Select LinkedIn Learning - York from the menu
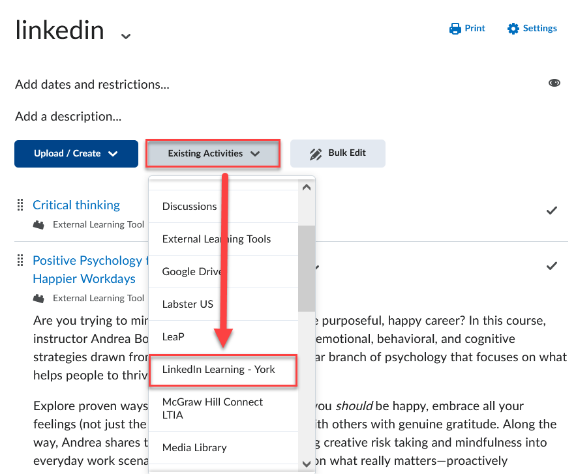This screenshot has height=474, width=576. 223,370
